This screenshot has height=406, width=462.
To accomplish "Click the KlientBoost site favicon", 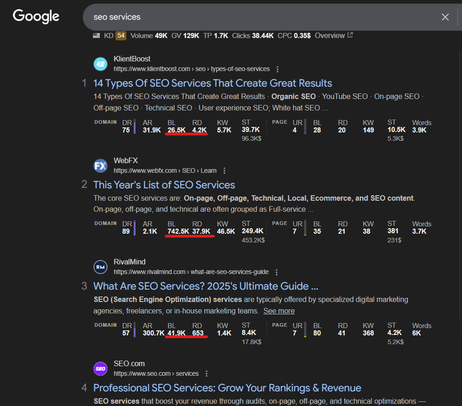I will [101, 64].
